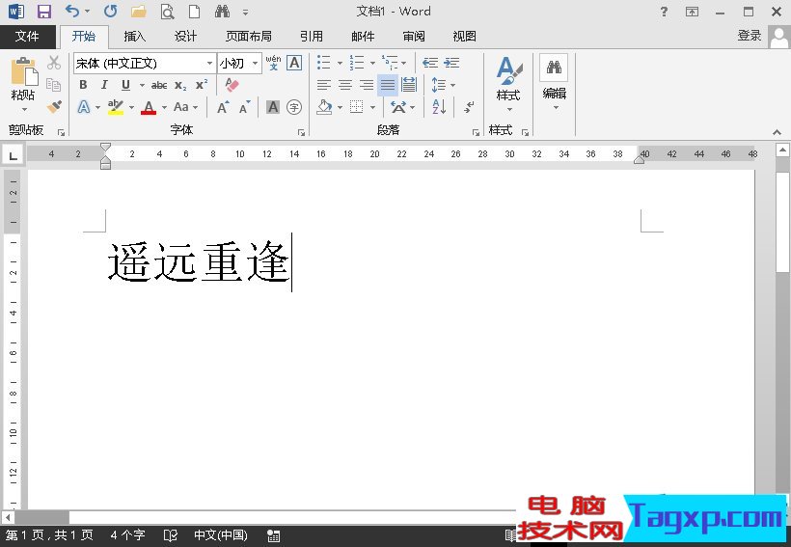The height and width of the screenshot is (547, 791).
Task: Shrink the font size
Action: coord(245,107)
